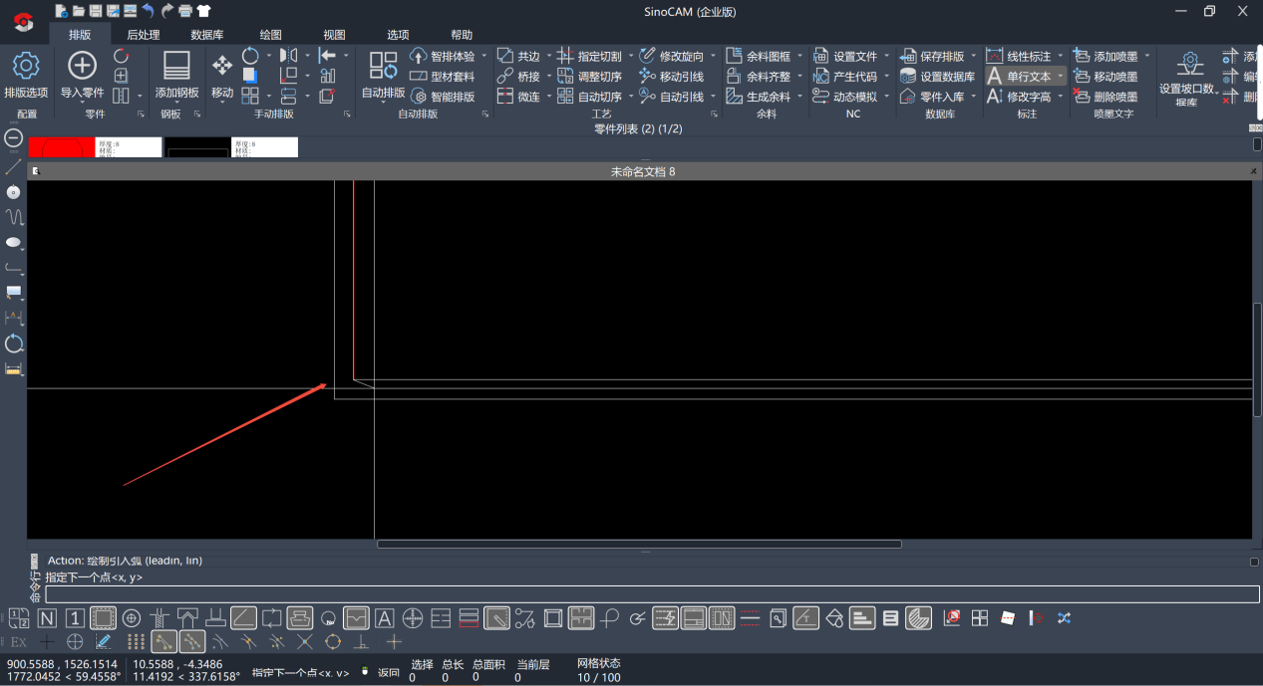Image resolution: width=1263 pixels, height=686 pixels.
Task: Click the blue shuffle arrows icon
Action: click(1064, 618)
